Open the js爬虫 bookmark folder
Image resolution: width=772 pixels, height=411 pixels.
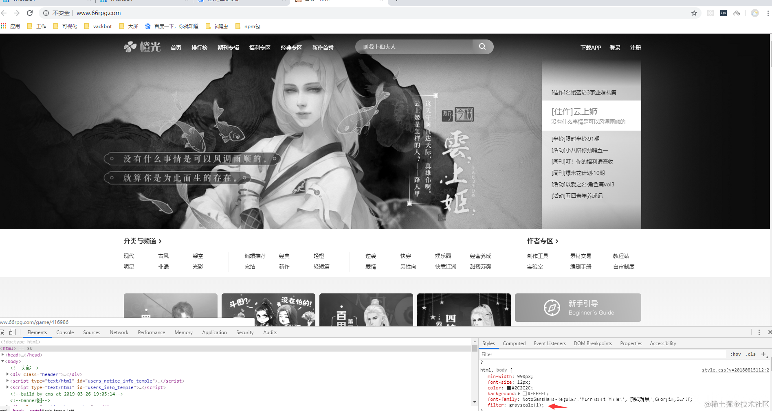coord(217,26)
